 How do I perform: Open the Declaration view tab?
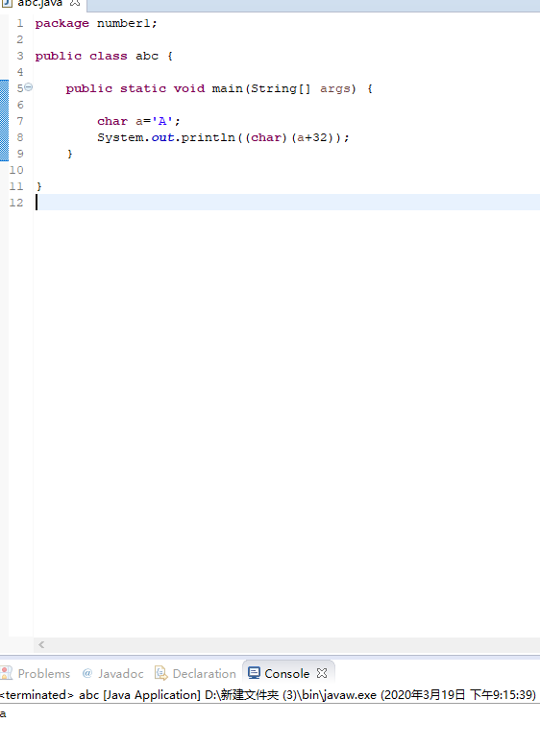point(204,673)
